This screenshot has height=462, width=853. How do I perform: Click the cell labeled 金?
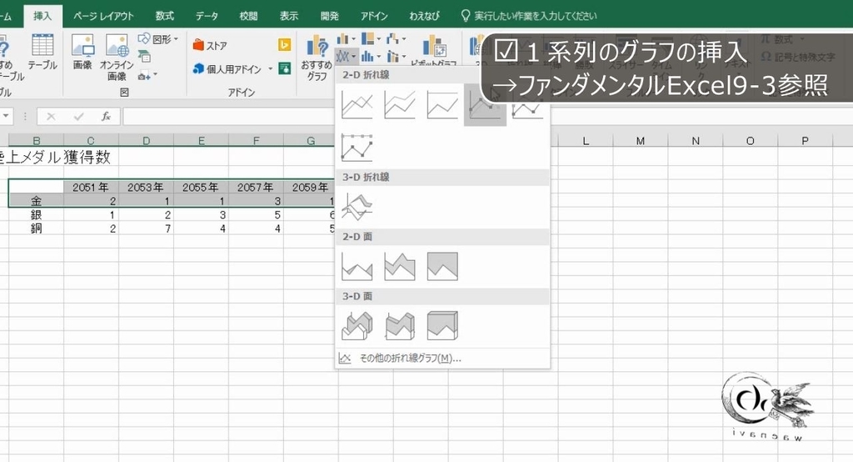36,200
